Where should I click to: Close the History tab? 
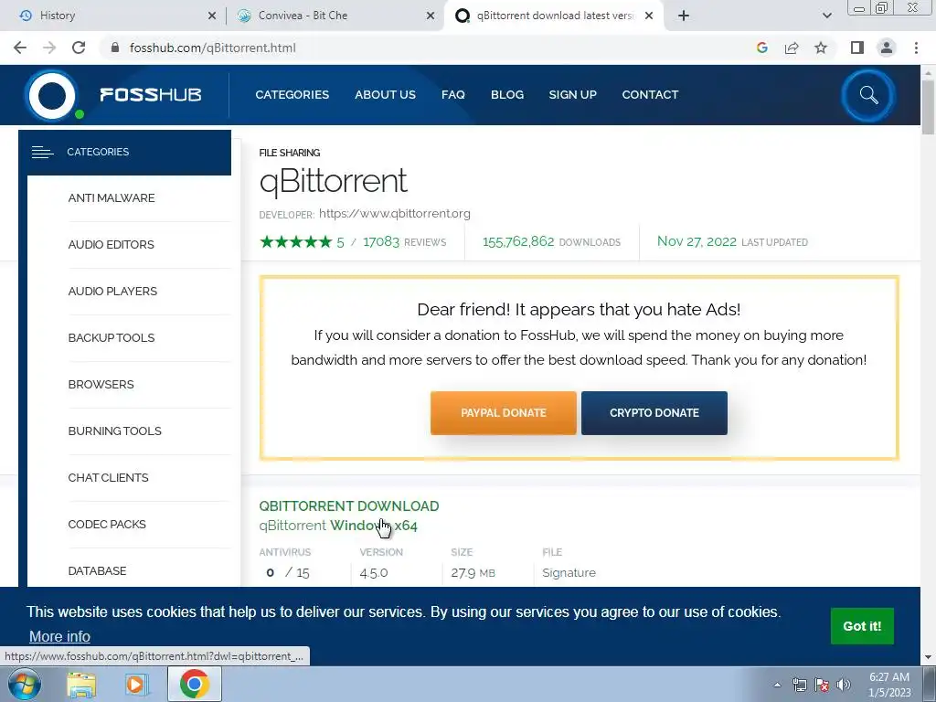(212, 16)
